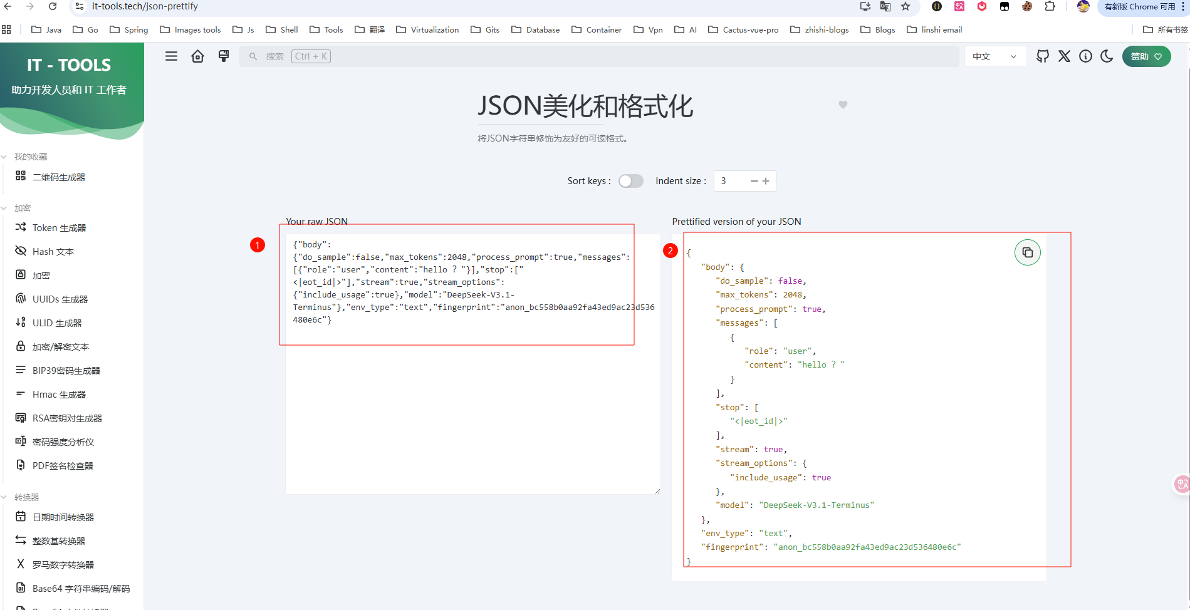
Task: Open the 中文 language dropdown
Action: [994, 56]
